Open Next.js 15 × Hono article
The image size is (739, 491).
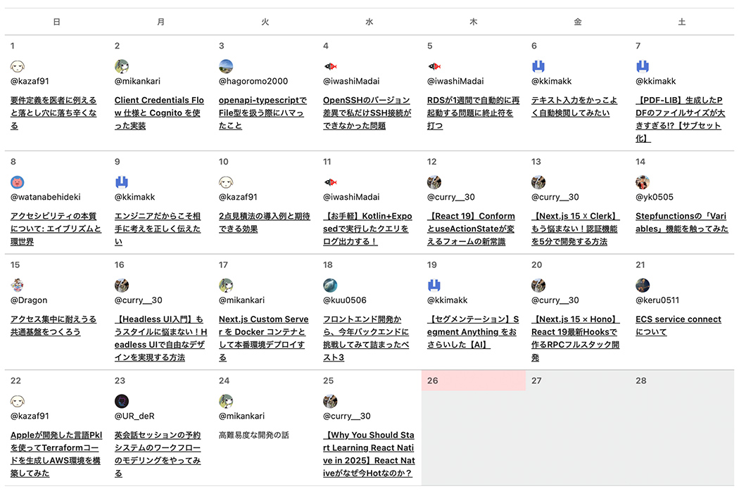click(576, 338)
